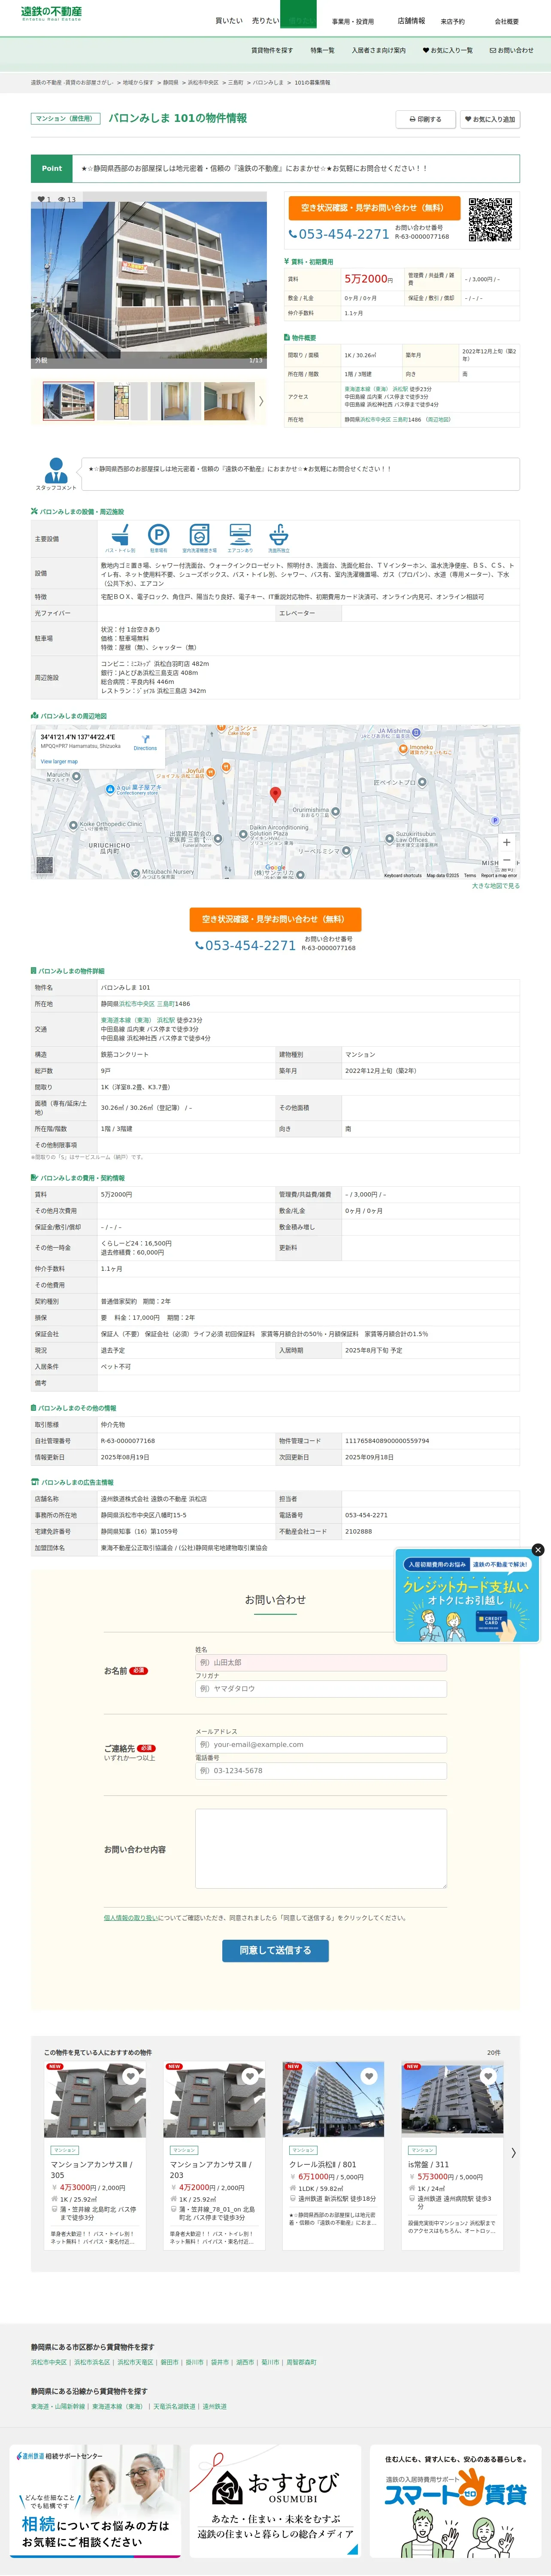
Task: Open 個人情報の取り扱い link
Action: tap(130, 1918)
